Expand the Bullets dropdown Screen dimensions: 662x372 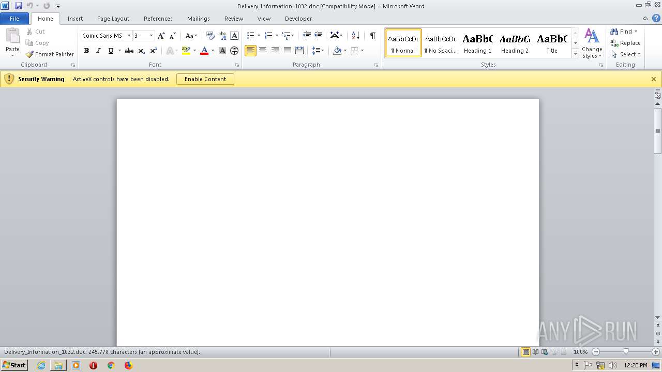coord(259,36)
